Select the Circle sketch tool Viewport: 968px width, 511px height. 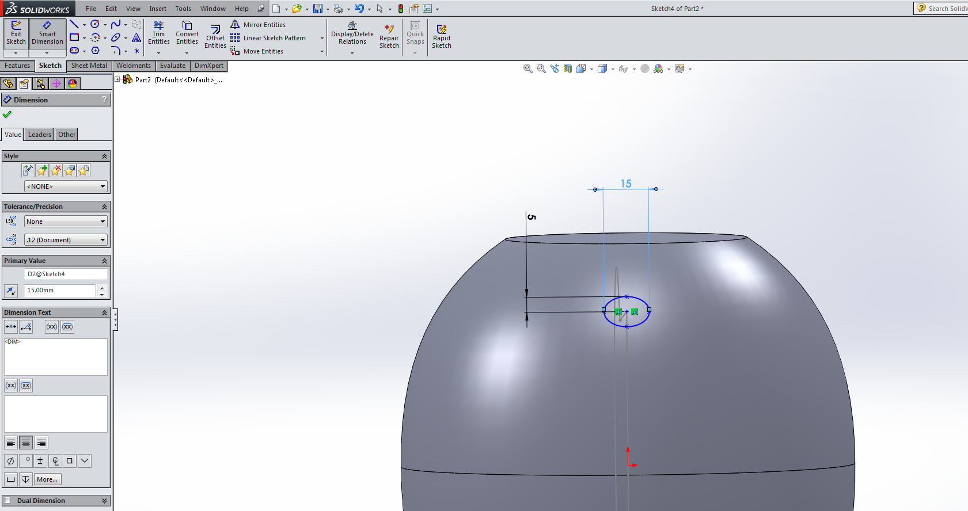click(x=95, y=24)
